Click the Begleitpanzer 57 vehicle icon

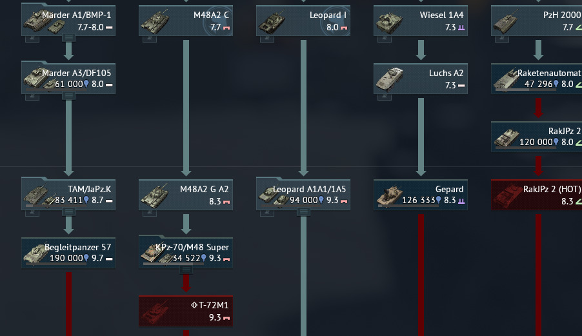point(36,253)
